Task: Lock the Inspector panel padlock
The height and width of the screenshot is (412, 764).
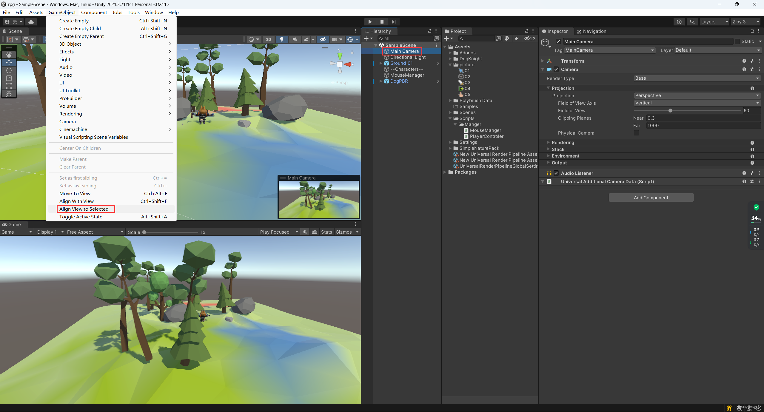Action: [752, 31]
